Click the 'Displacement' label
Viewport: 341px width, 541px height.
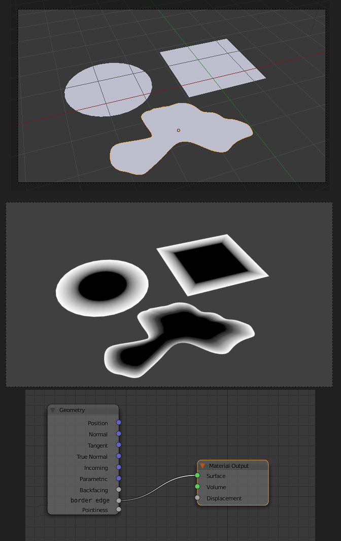pos(224,498)
